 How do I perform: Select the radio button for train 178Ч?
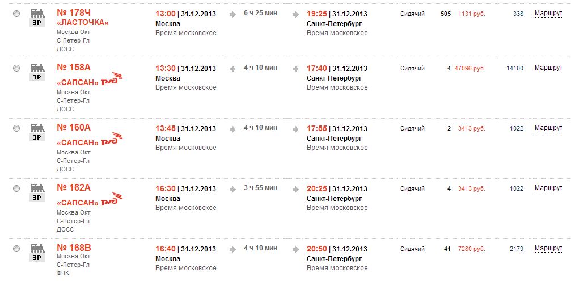coord(16,14)
